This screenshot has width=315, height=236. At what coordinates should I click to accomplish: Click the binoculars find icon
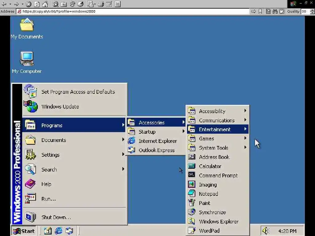click(x=275, y=11)
